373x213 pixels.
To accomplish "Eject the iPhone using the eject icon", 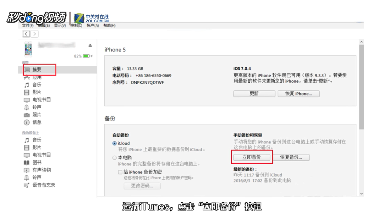I will (90, 46).
